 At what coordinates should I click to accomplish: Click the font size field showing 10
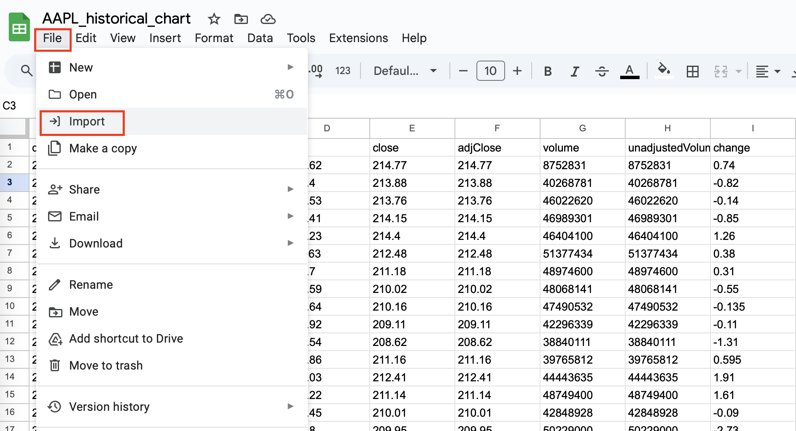point(490,71)
